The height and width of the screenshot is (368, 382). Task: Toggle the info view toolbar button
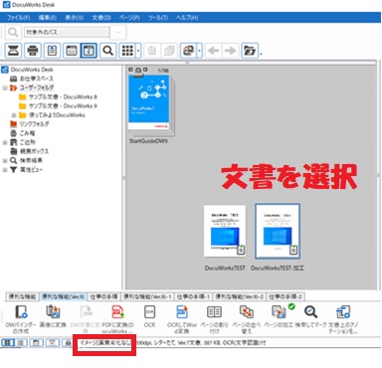coord(89,51)
